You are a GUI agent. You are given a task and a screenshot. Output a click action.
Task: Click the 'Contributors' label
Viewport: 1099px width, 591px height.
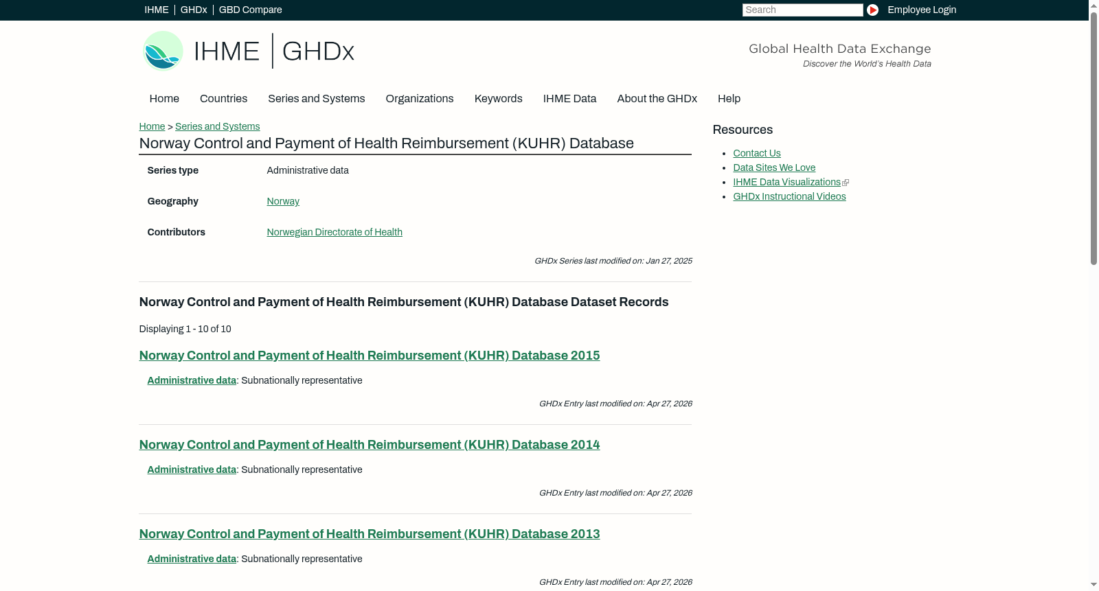pyautogui.click(x=176, y=232)
